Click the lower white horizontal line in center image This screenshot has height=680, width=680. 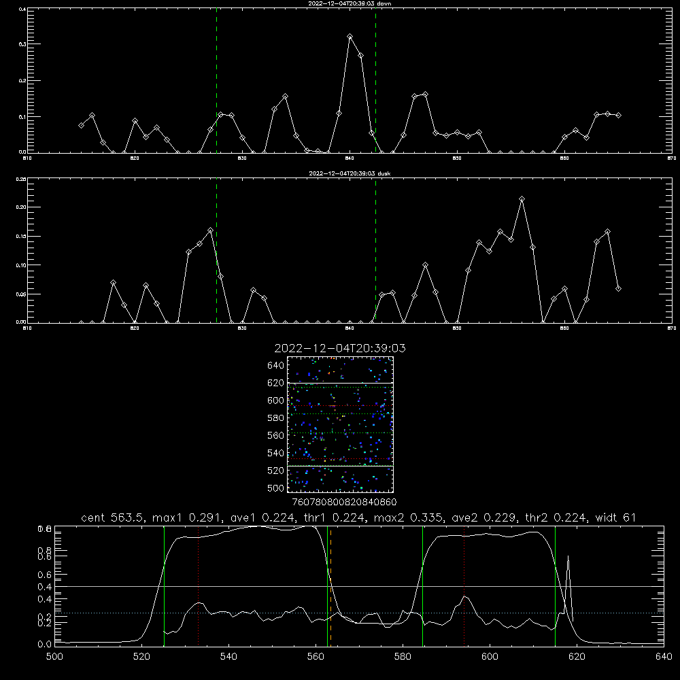pyautogui.click(x=340, y=466)
